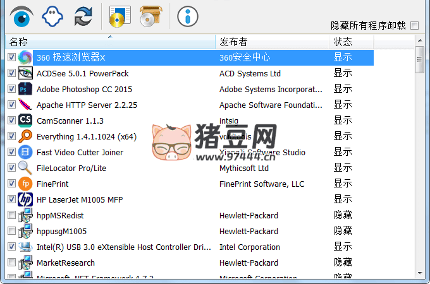Uncheck the ACDSee 5.0.1 PowerPack checkbox

(11, 73)
